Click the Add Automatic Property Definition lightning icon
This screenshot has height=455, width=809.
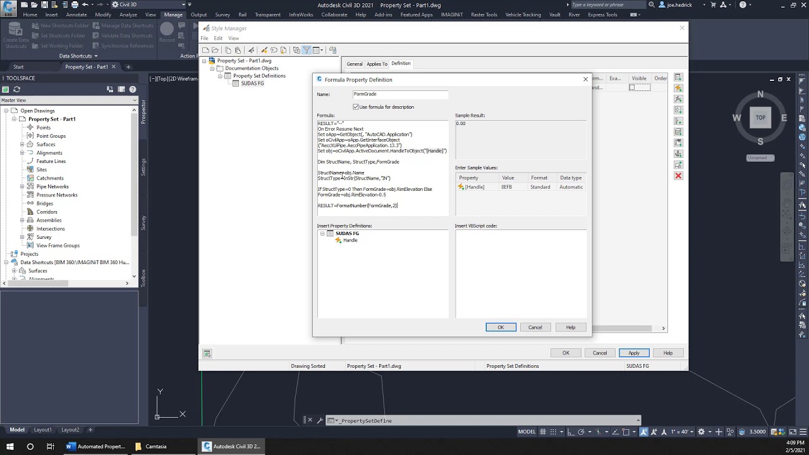tap(678, 88)
